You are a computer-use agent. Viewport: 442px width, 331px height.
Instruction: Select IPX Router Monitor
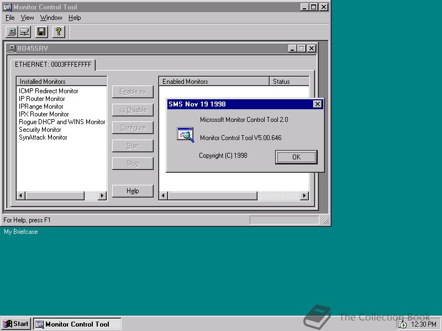coord(44,114)
